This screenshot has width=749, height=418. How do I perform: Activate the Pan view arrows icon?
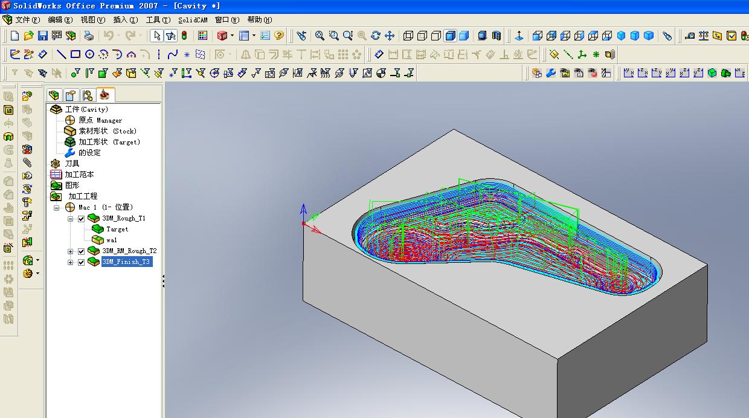pyautogui.click(x=390, y=36)
